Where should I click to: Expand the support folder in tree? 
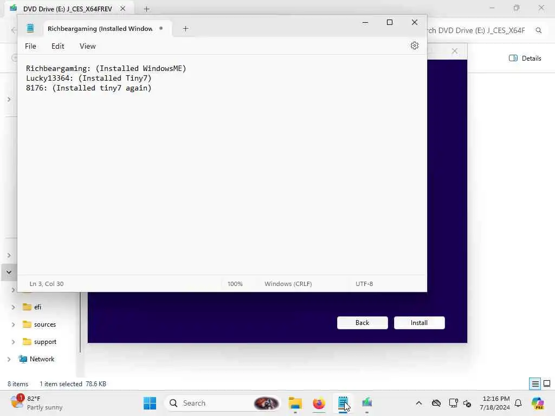[x=13, y=342]
